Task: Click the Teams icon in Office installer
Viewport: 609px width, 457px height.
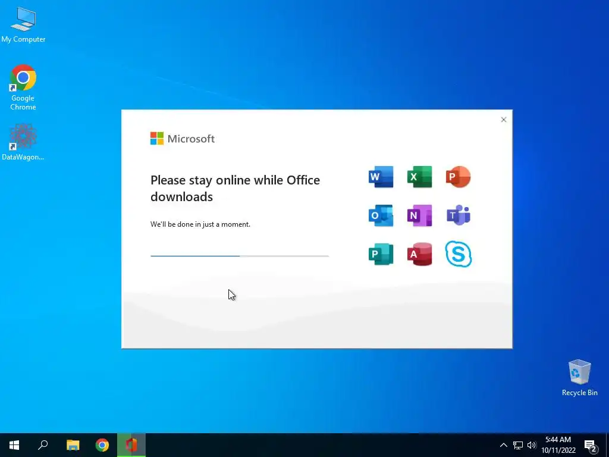Action: (459, 215)
